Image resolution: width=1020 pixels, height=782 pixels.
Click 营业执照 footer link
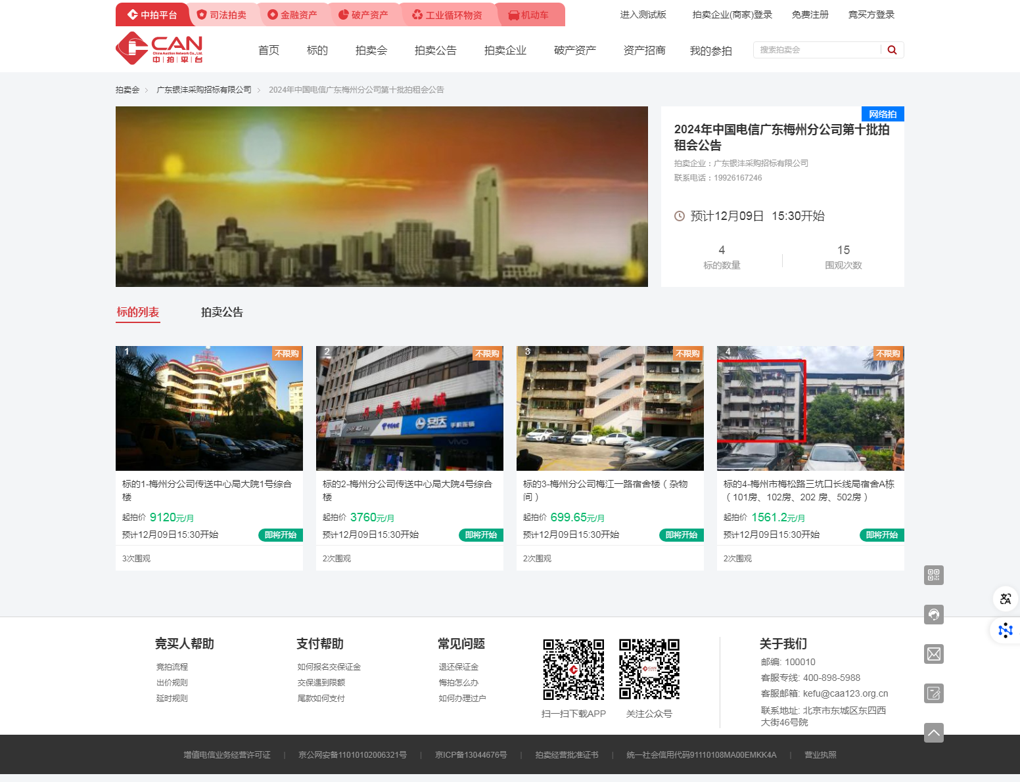pyautogui.click(x=820, y=755)
